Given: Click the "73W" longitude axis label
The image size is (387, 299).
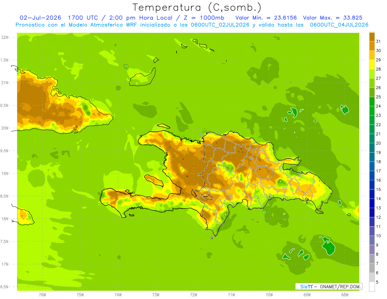Looking at the screenshot, I should pyautogui.click(x=156, y=294).
